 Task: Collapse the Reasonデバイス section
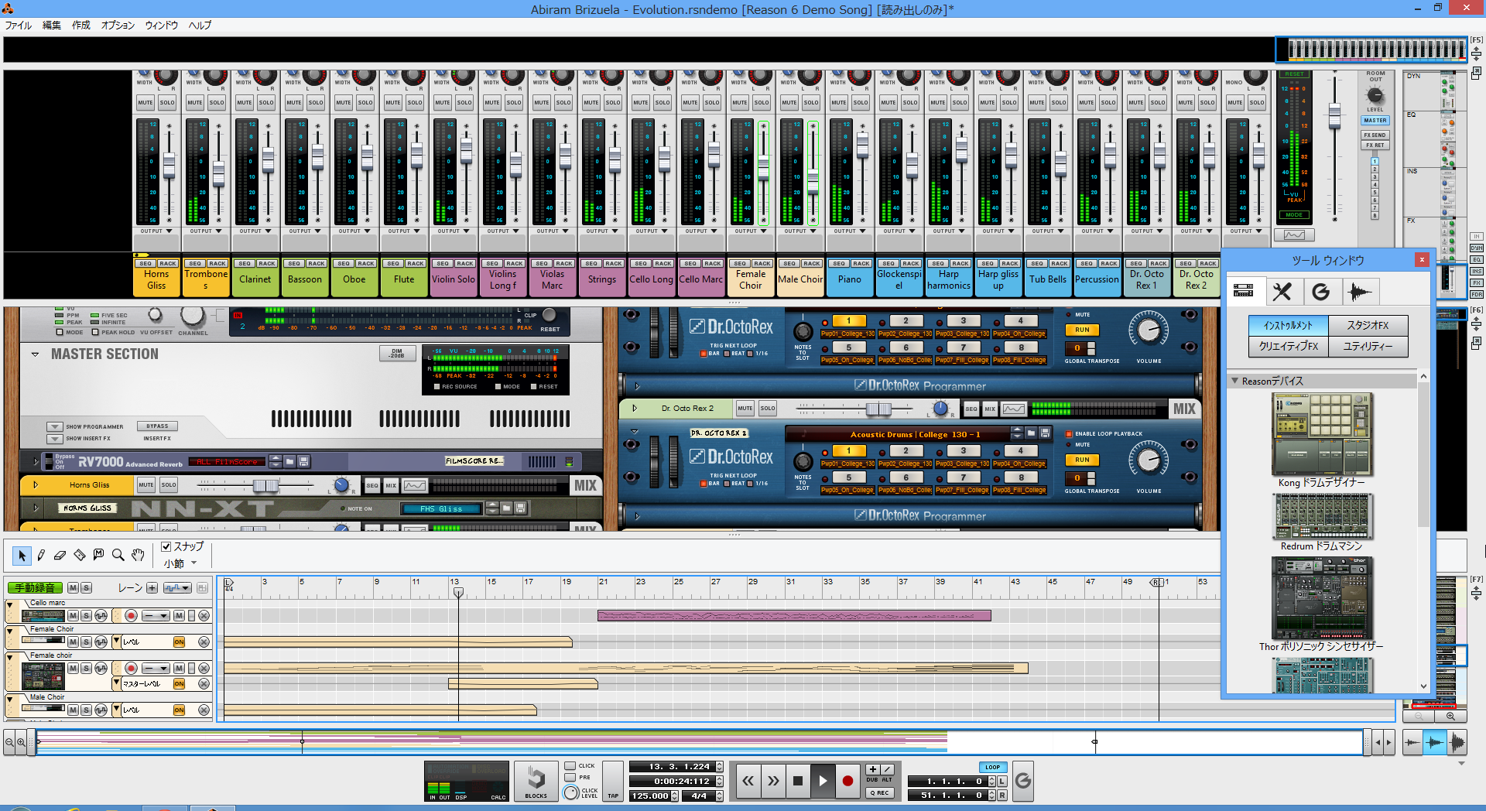[1234, 381]
